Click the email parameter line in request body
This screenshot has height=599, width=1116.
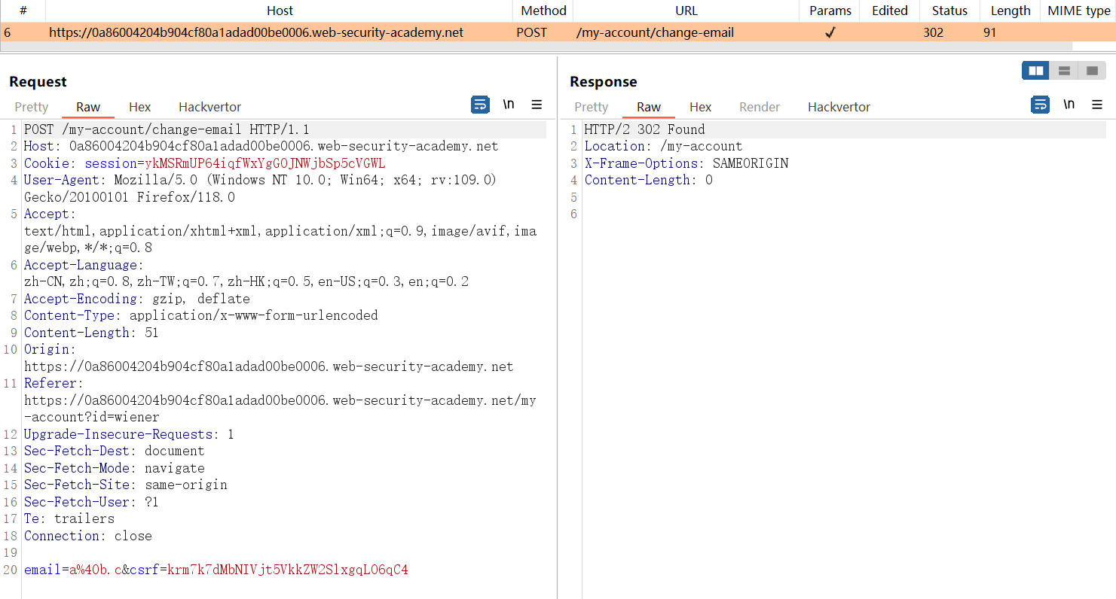[x=216, y=570]
